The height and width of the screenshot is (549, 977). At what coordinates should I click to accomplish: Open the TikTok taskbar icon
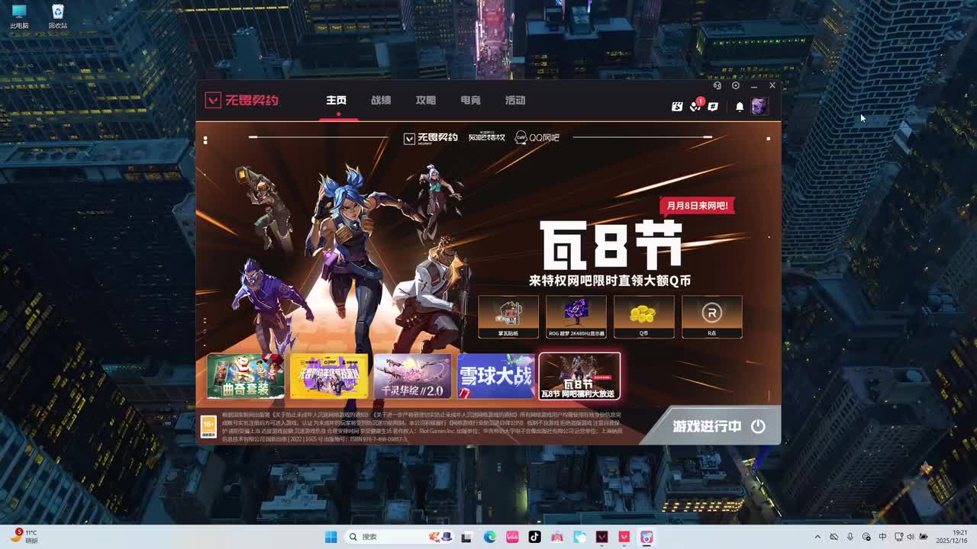534,537
